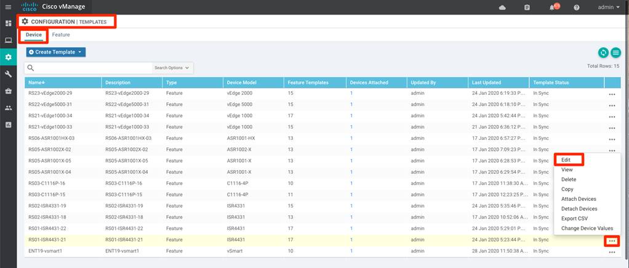Open the Dashboard icon in sidebar

coord(8,23)
